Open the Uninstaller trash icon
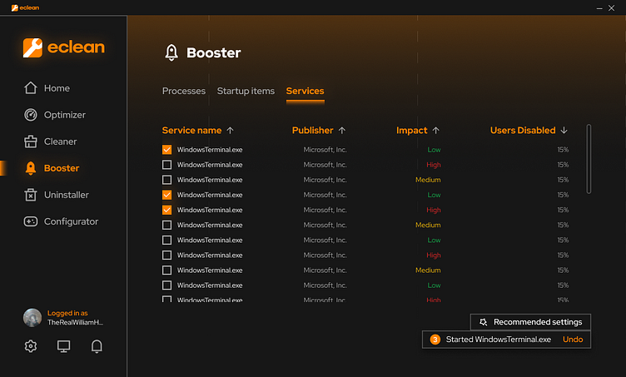This screenshot has height=377, width=626. 31,195
